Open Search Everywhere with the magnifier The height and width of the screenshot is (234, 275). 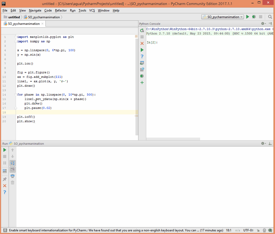[270, 16]
